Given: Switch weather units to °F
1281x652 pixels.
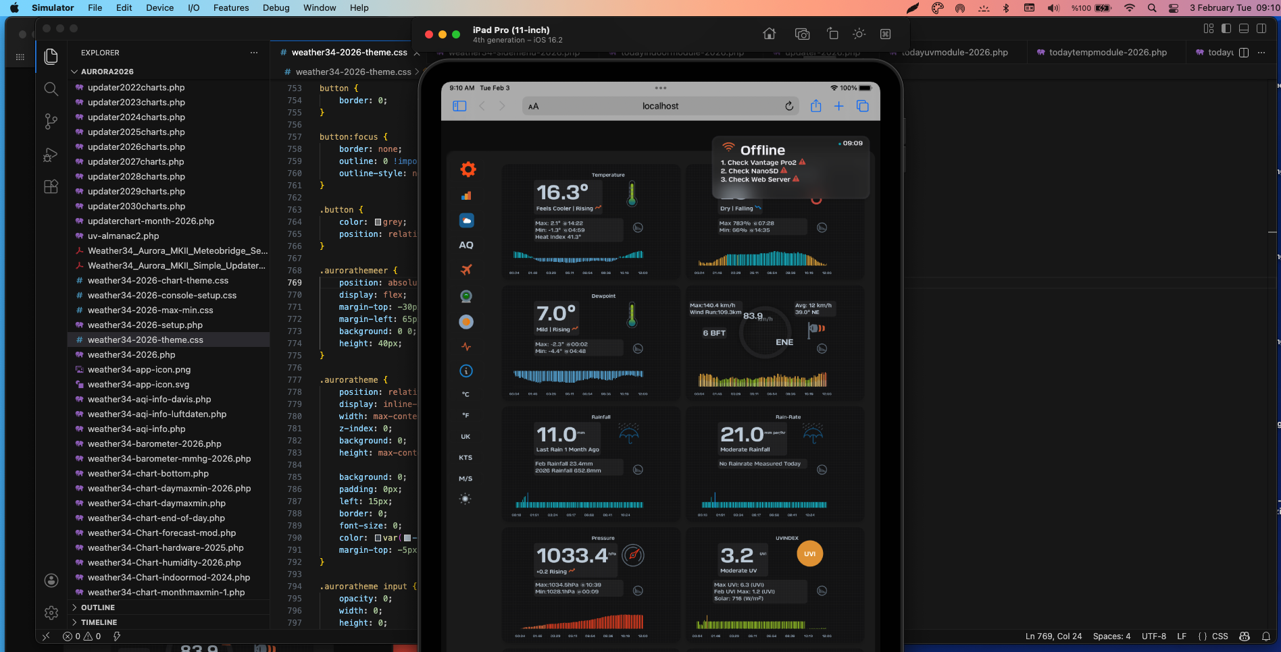Looking at the screenshot, I should (x=466, y=415).
